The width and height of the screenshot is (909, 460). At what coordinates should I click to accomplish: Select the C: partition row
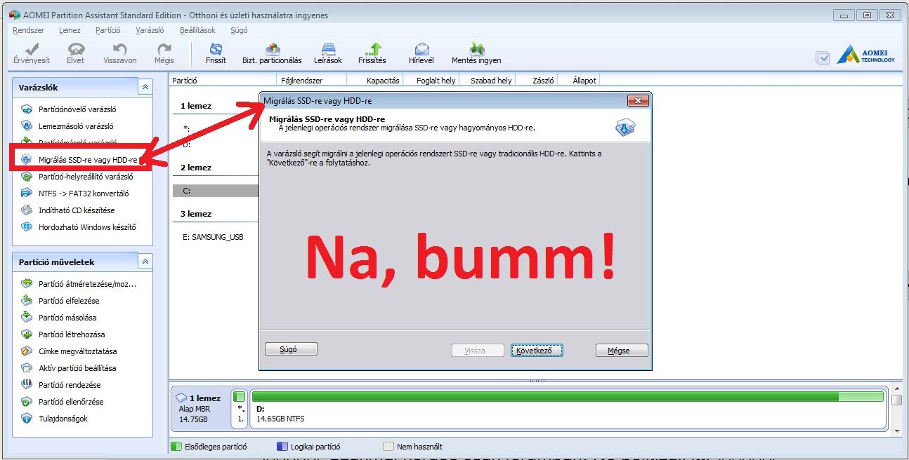216,191
